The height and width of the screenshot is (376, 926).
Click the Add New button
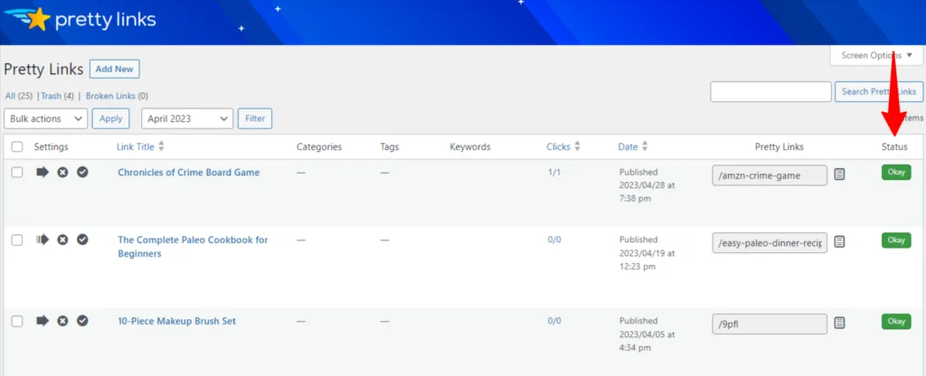click(115, 69)
